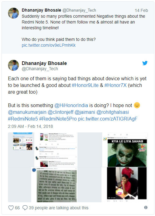Open pic.twitter.com/zATlGRIAgF link
The width and height of the screenshot is (155, 216).
(108, 119)
